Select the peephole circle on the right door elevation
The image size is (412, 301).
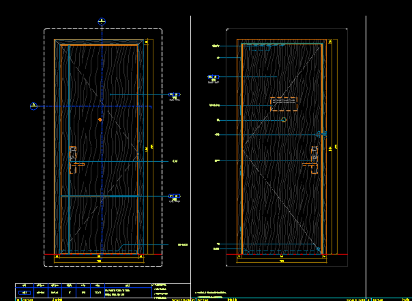click(284, 120)
